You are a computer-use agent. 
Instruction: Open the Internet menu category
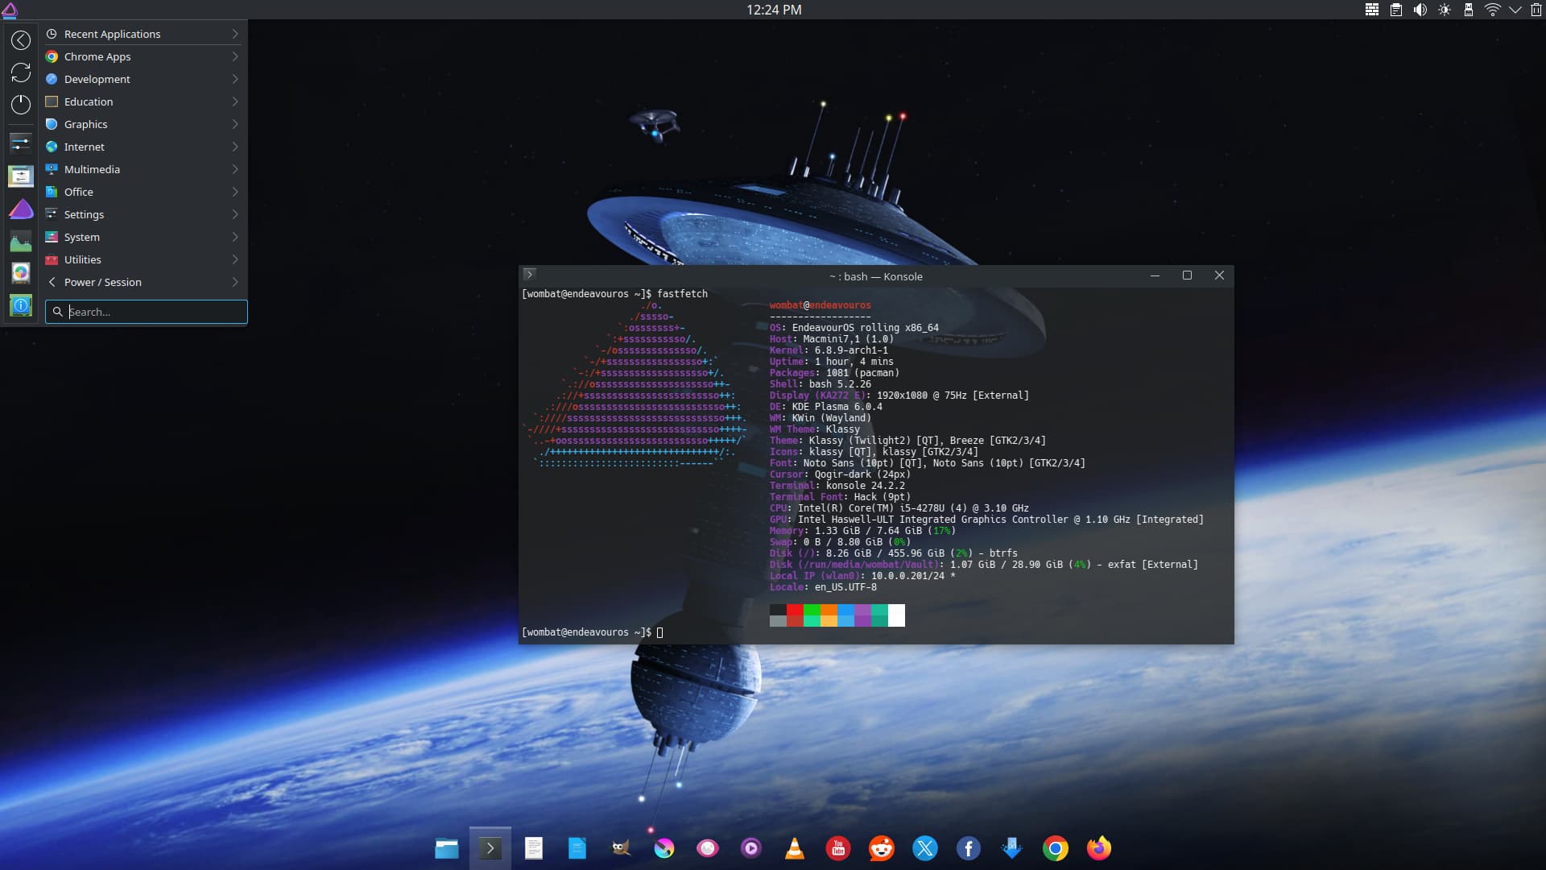point(85,147)
